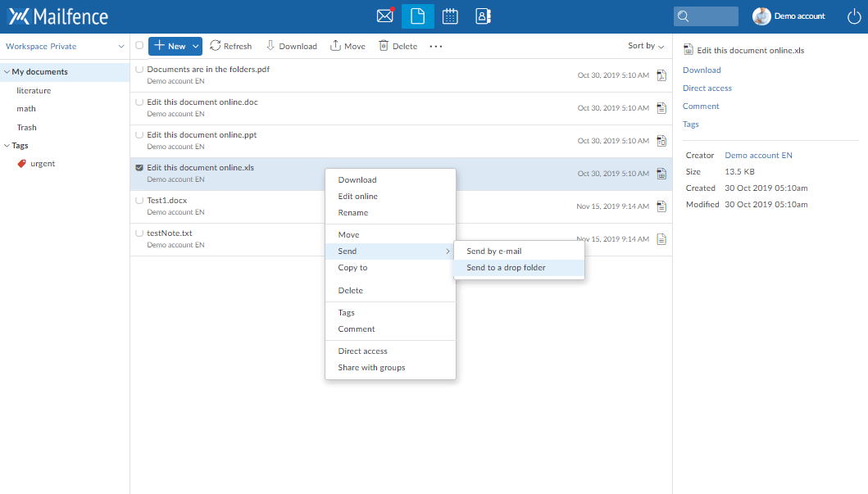The height and width of the screenshot is (494, 868).
Task: Click the Delete trash icon in toolbar
Action: point(384,46)
